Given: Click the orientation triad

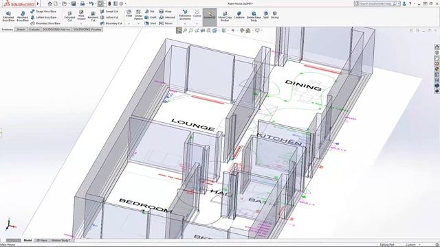Looking at the screenshot, I should [x=10, y=224].
